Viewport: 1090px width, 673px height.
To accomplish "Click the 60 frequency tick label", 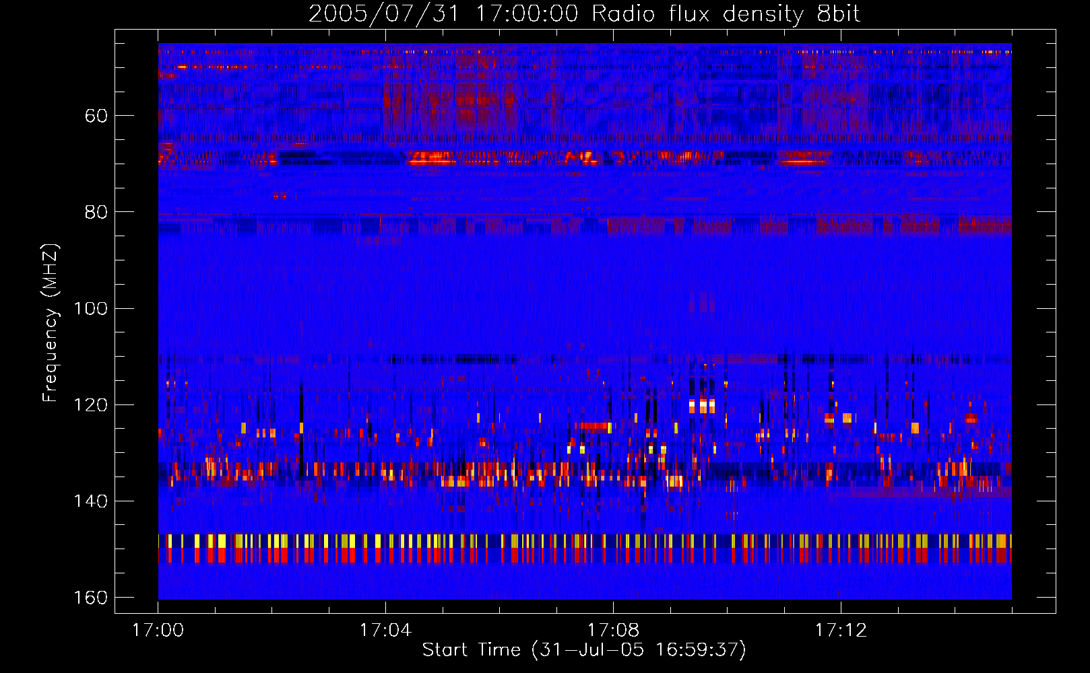I will 96,116.
